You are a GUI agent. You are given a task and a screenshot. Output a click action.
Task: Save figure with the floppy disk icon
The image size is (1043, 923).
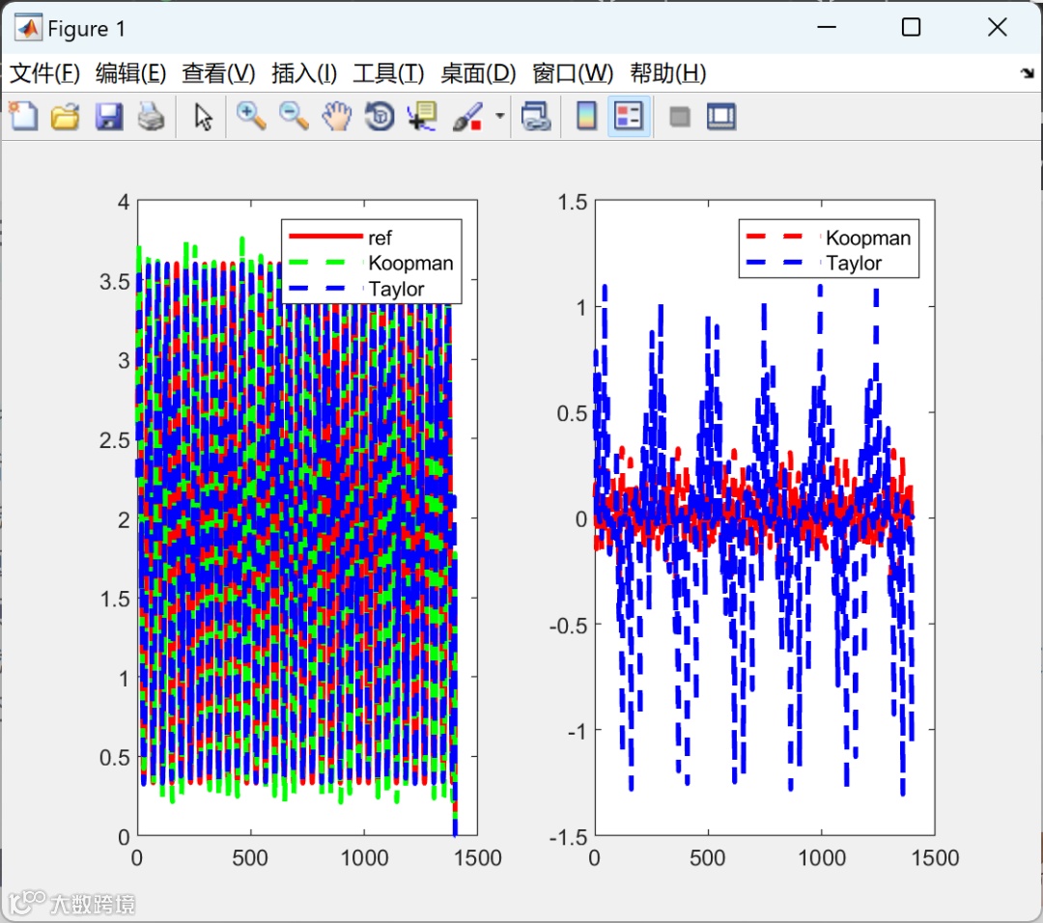(x=108, y=117)
